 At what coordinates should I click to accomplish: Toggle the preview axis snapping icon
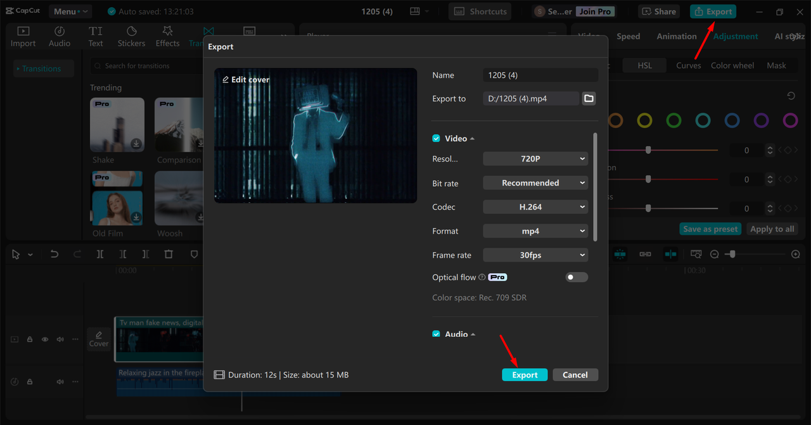[x=670, y=254]
